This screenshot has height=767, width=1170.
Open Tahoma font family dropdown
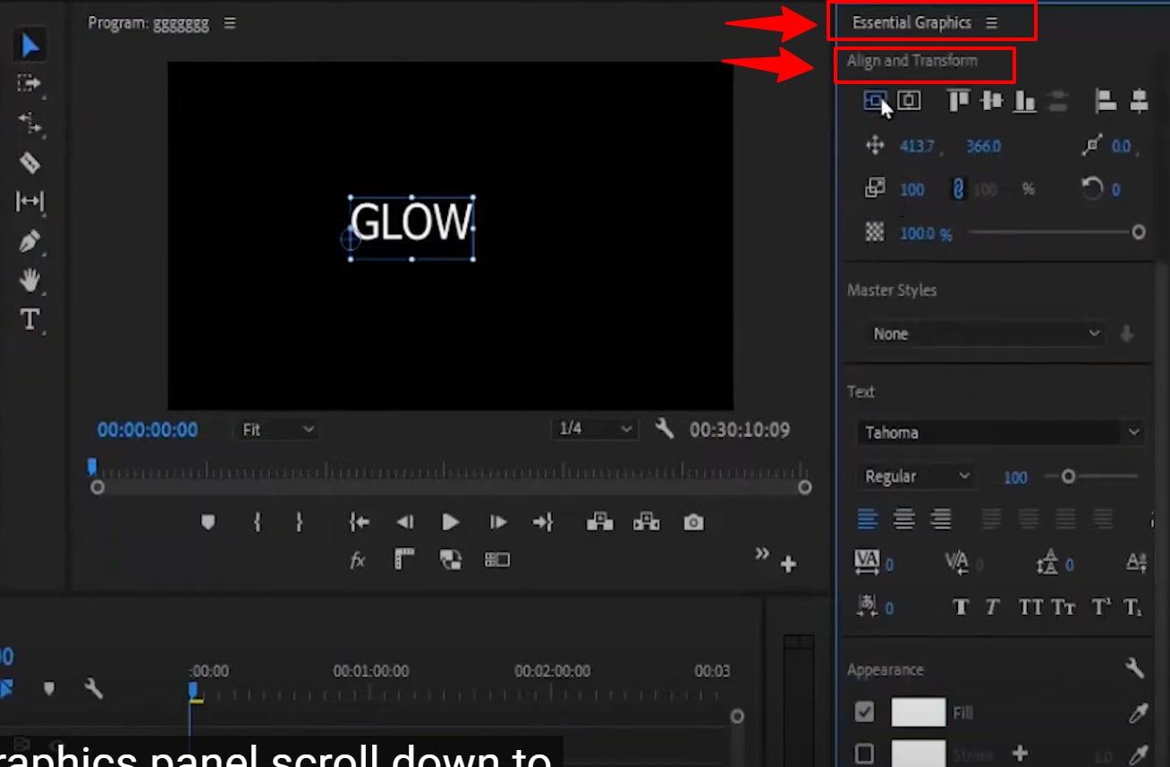(1000, 433)
